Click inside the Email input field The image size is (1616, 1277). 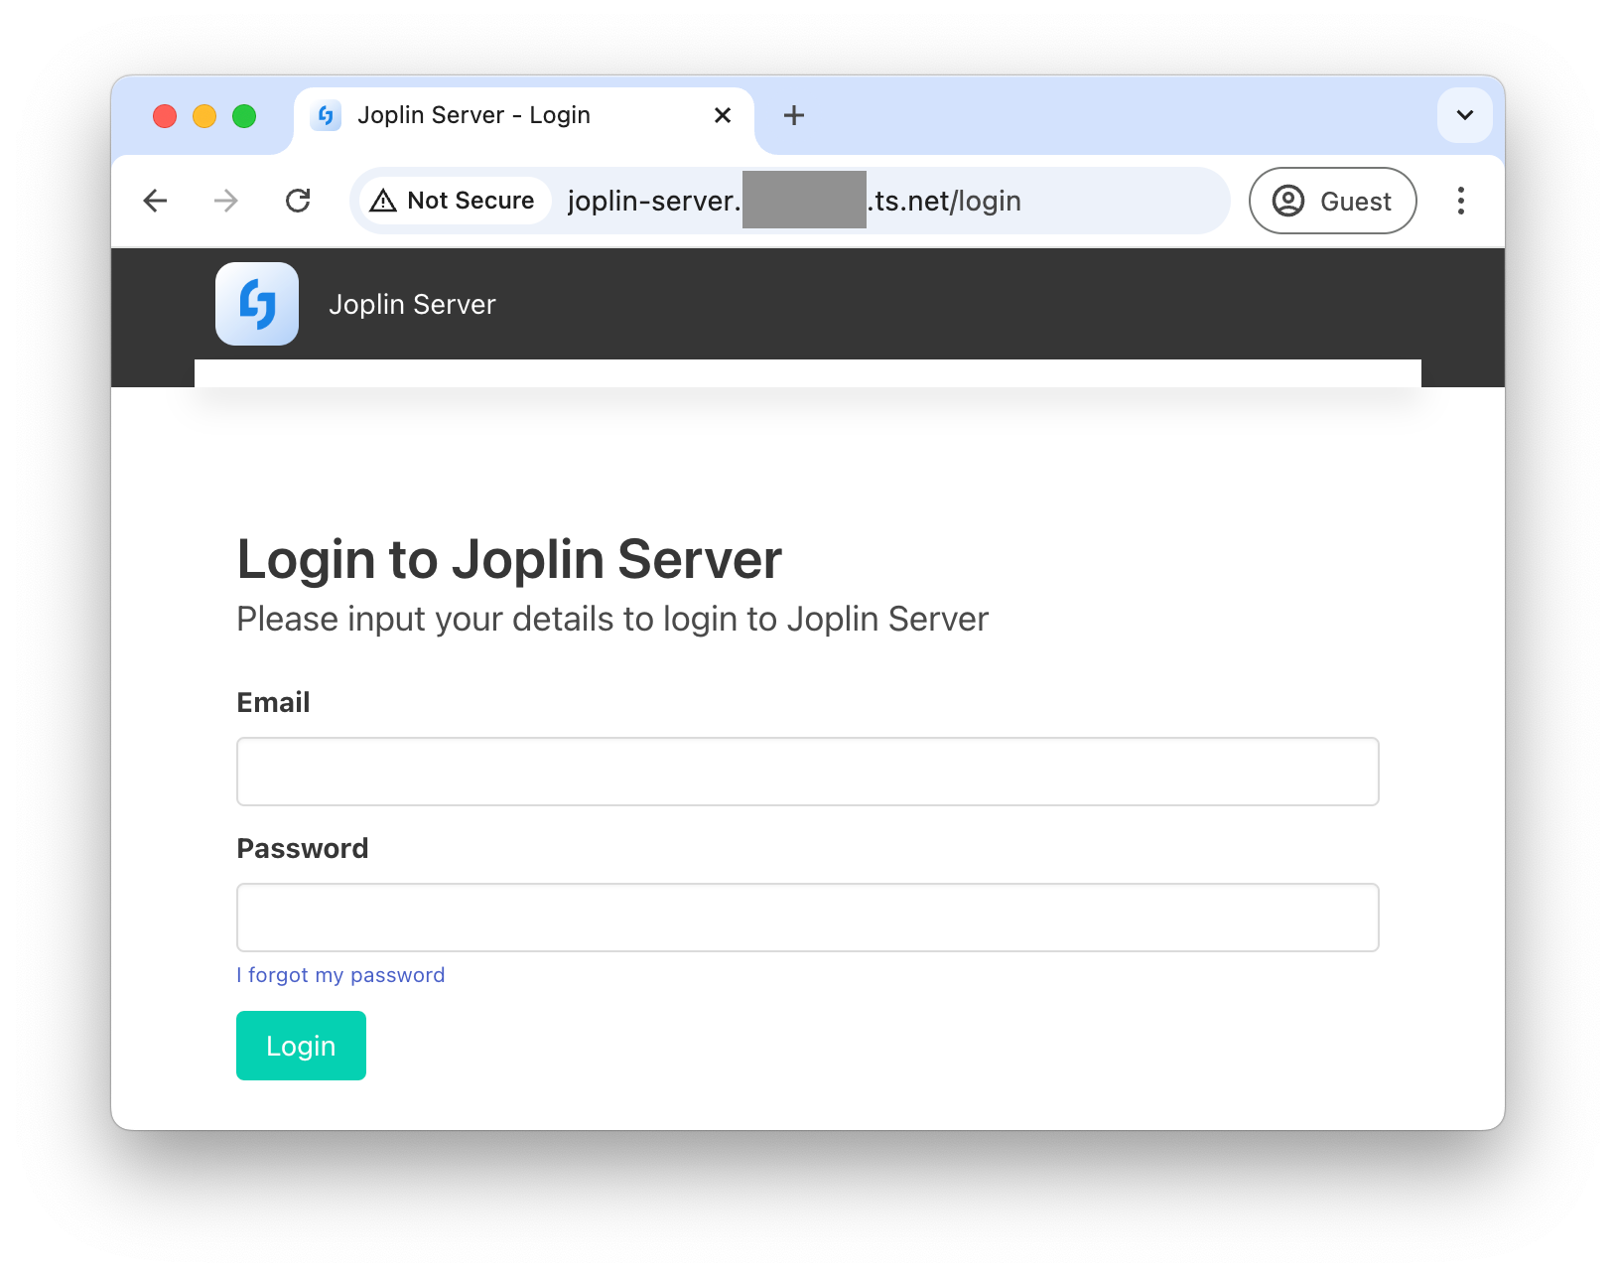pyautogui.click(x=807, y=772)
